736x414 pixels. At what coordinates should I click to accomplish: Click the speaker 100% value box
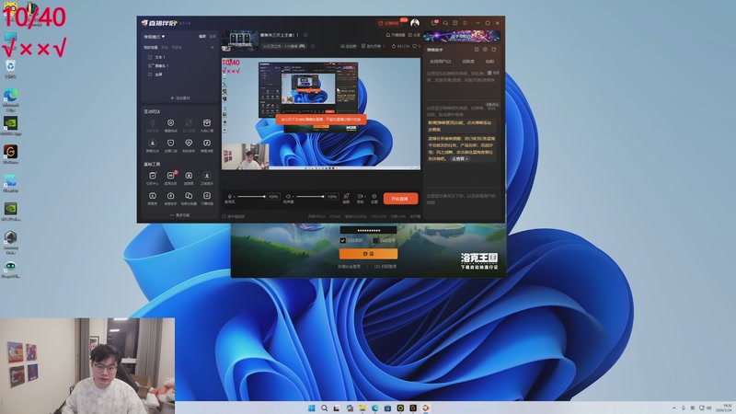pyautogui.click(x=332, y=197)
